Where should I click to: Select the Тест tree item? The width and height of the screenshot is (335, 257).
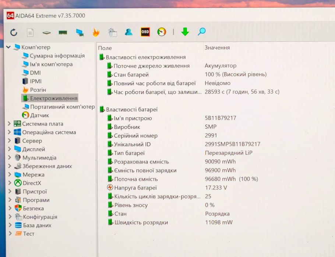(x=25, y=233)
